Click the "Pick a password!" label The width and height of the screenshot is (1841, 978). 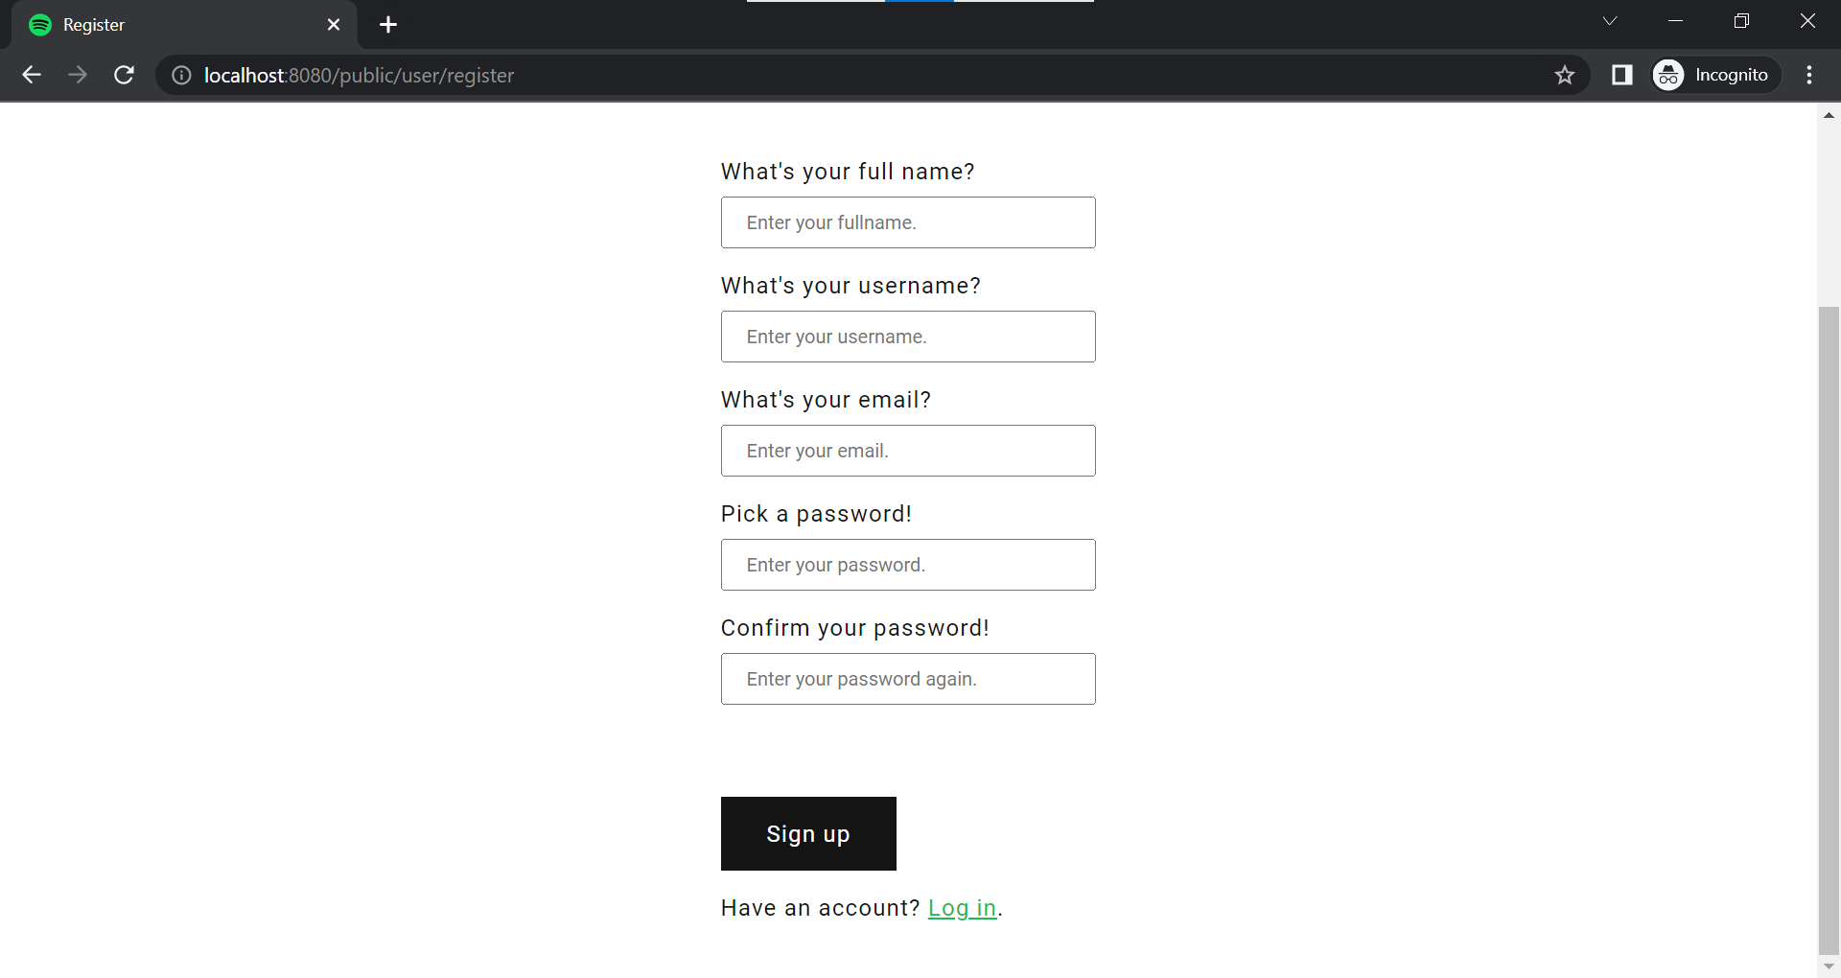click(816, 514)
